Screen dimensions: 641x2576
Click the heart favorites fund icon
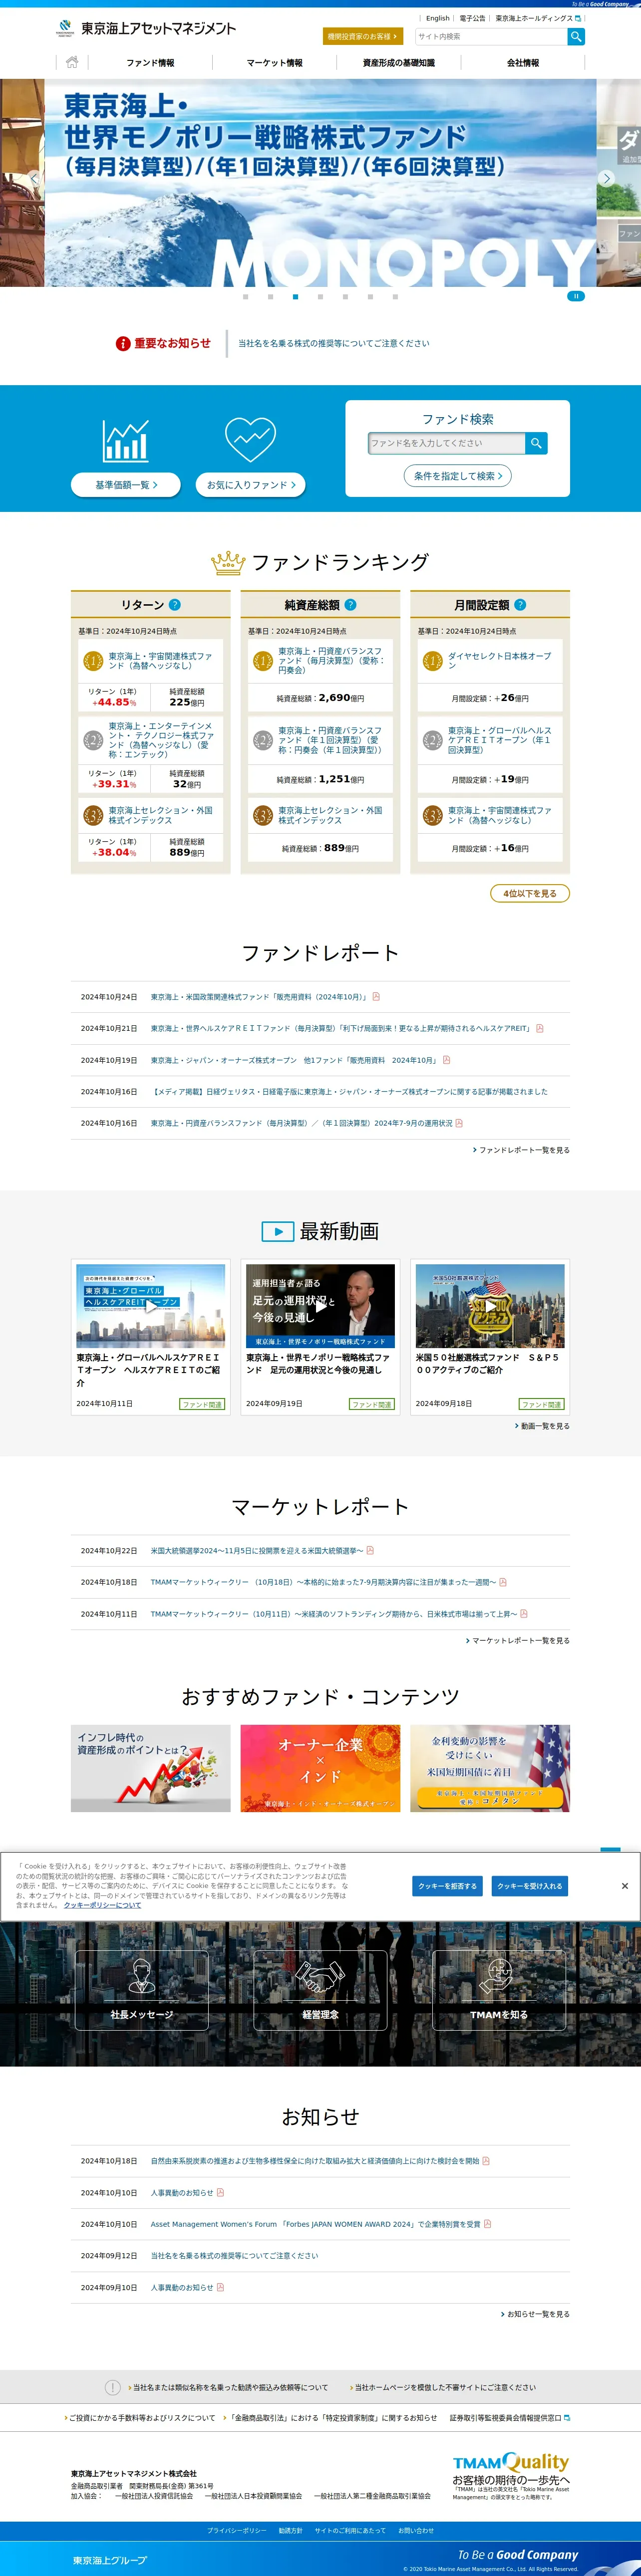(x=250, y=439)
